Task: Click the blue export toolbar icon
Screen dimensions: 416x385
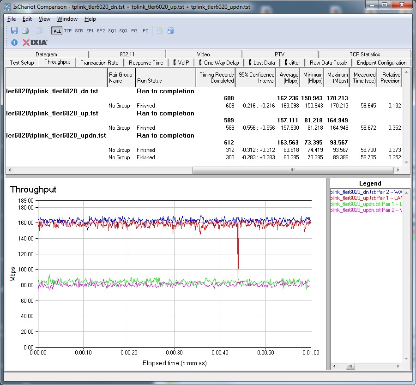Action: pos(170,30)
